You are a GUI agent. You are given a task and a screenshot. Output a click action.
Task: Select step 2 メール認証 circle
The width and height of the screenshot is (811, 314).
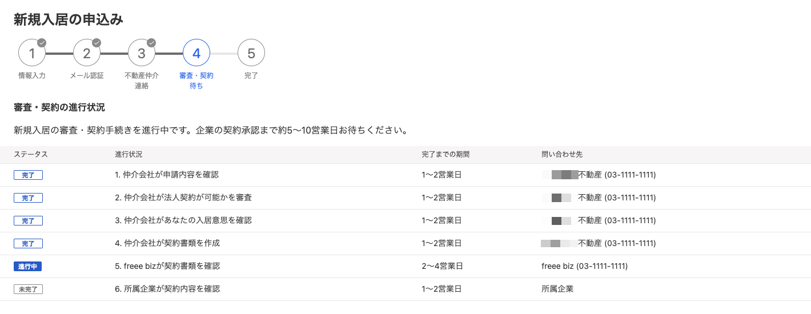(x=87, y=53)
